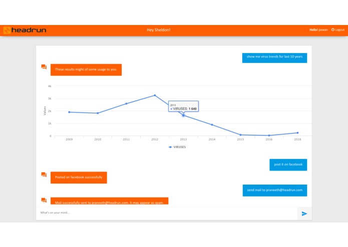Click the 2013 x-axis label
The image size is (348, 247).
pos(183,139)
